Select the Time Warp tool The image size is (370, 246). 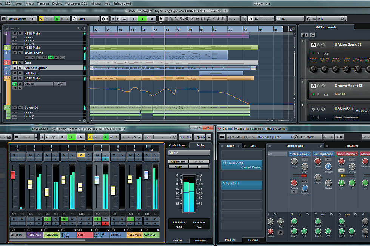coord(203,19)
